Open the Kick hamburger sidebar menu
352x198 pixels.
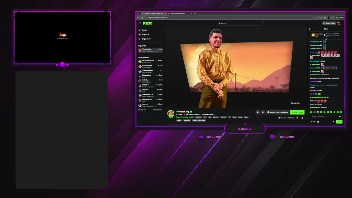point(140,23)
